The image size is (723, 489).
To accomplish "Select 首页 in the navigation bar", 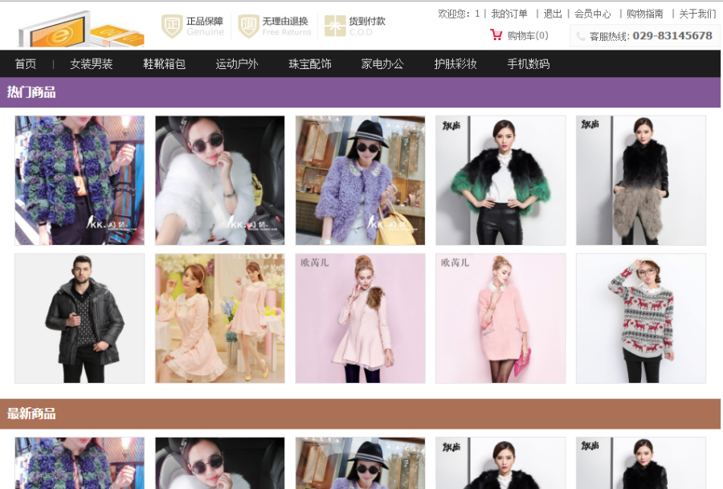I will point(26,64).
